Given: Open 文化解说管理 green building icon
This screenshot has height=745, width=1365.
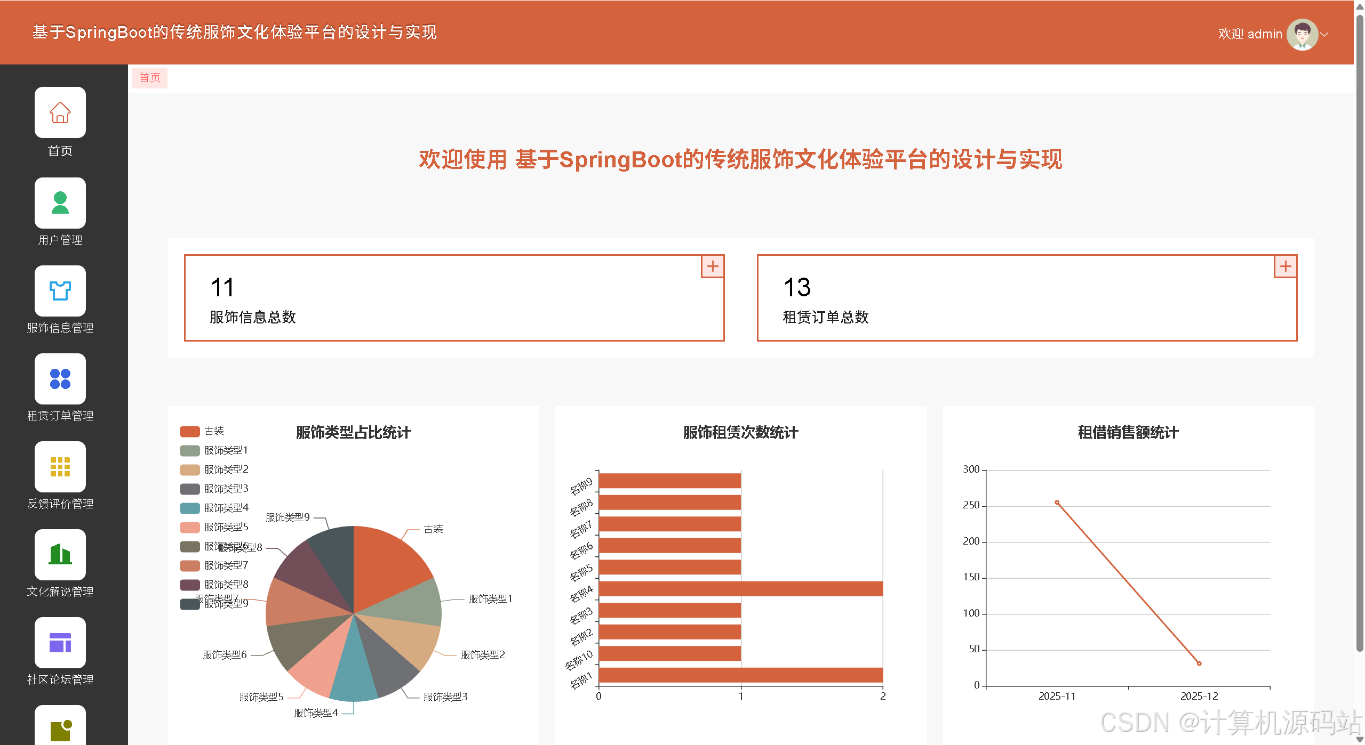Looking at the screenshot, I should pos(60,555).
